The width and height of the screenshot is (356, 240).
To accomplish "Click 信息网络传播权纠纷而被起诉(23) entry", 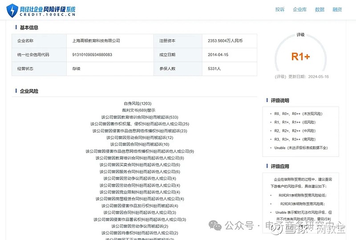I will (x=140, y=131).
